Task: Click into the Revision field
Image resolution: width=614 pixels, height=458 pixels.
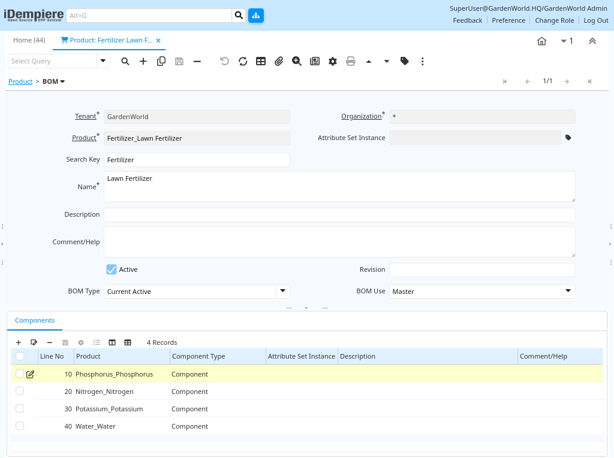Action: tap(482, 270)
